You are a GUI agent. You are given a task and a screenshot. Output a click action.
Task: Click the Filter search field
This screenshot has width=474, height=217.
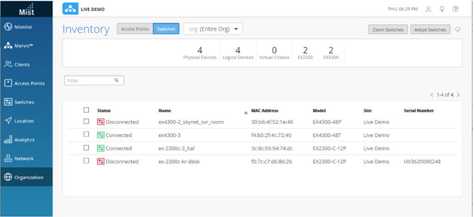(94, 80)
